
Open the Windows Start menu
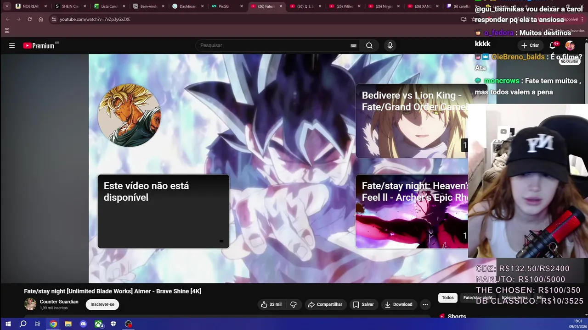[x=8, y=324]
